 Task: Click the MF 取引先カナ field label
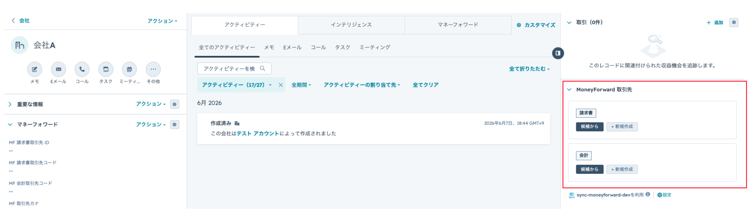tap(24, 203)
